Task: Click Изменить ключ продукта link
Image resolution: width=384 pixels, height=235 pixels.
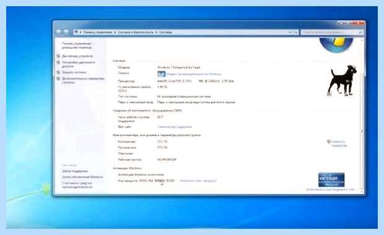Action: [x=198, y=181]
